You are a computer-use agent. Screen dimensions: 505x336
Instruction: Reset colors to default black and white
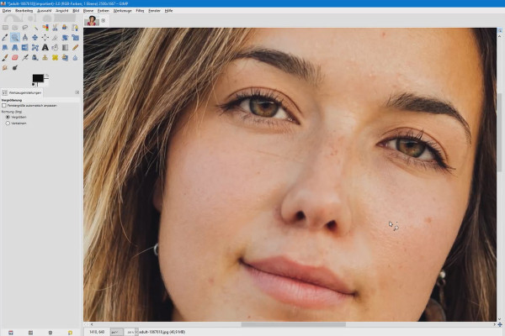(34, 85)
